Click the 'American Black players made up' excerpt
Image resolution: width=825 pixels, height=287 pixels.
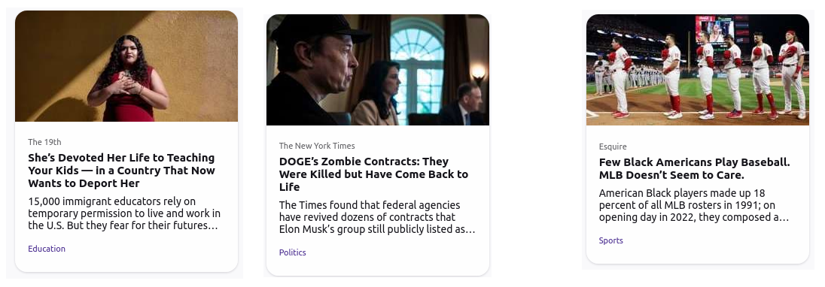coord(694,205)
